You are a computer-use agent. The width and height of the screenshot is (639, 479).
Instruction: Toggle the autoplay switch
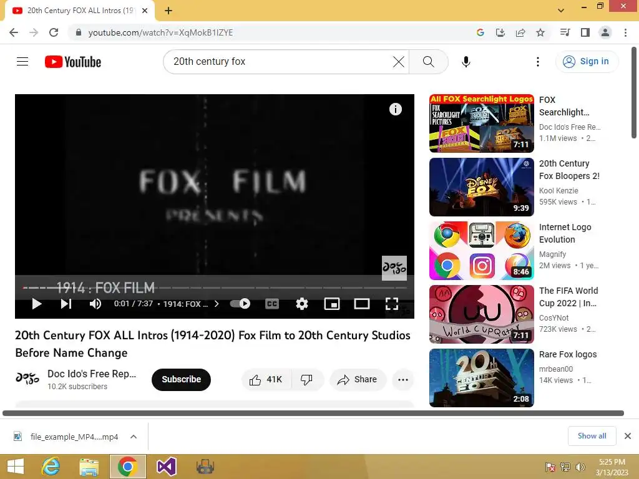(240, 304)
